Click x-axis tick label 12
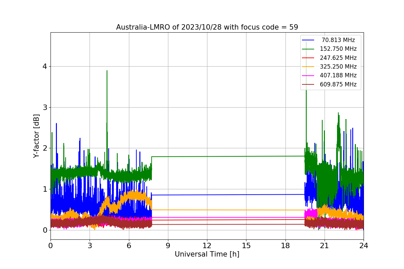404x269 pixels. coord(207,246)
